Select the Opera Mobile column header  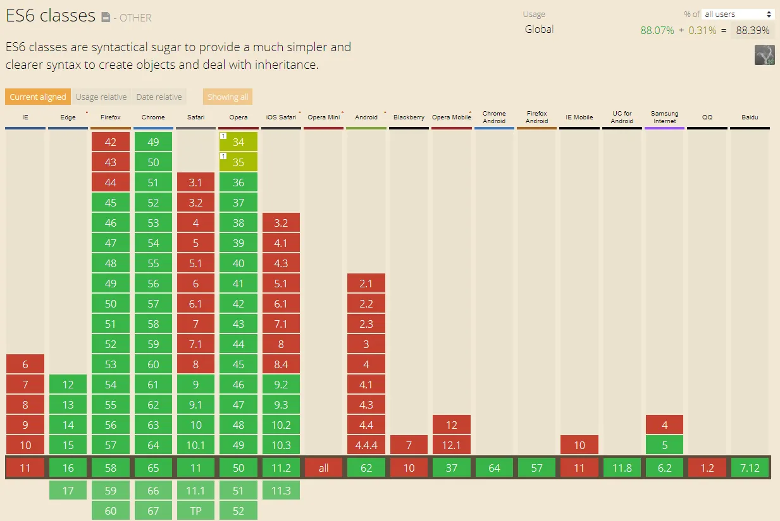click(452, 117)
